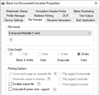Open the Profile Manager tab
Viewport: 100px width, 95px height.
pyautogui.click(x=16, y=16)
